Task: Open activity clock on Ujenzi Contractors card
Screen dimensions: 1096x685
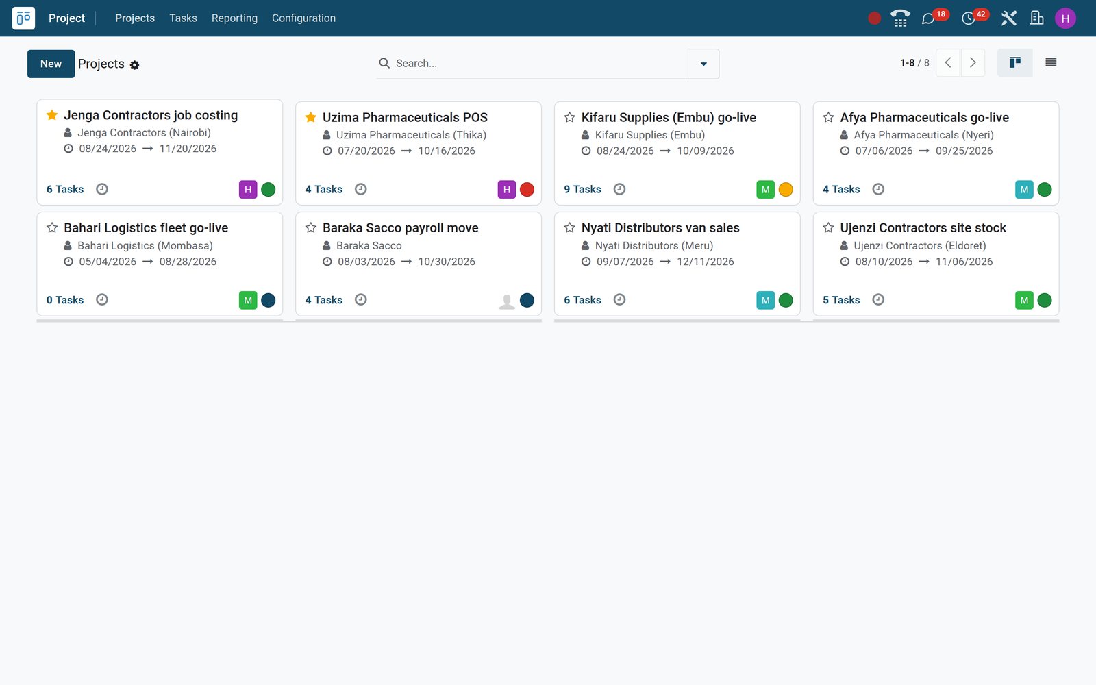Action: click(878, 299)
